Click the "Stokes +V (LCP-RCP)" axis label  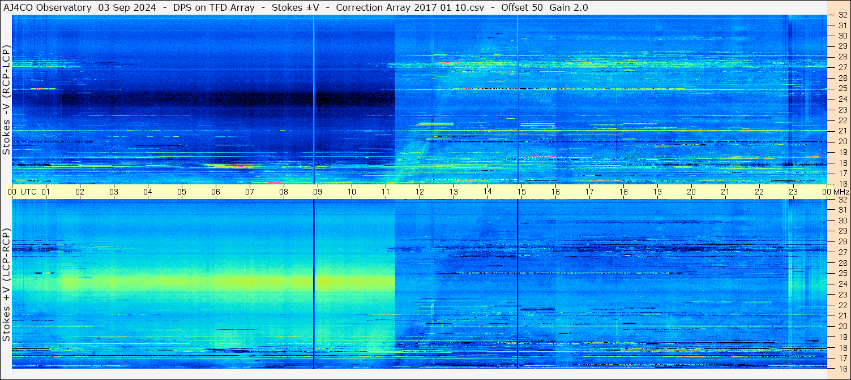pos(6,285)
